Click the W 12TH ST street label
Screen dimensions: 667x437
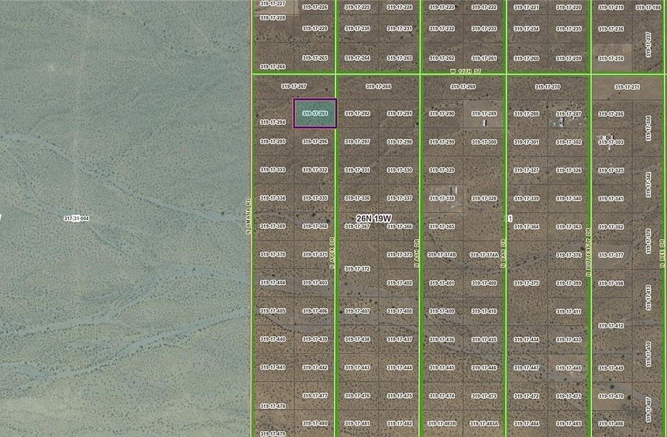(x=466, y=71)
